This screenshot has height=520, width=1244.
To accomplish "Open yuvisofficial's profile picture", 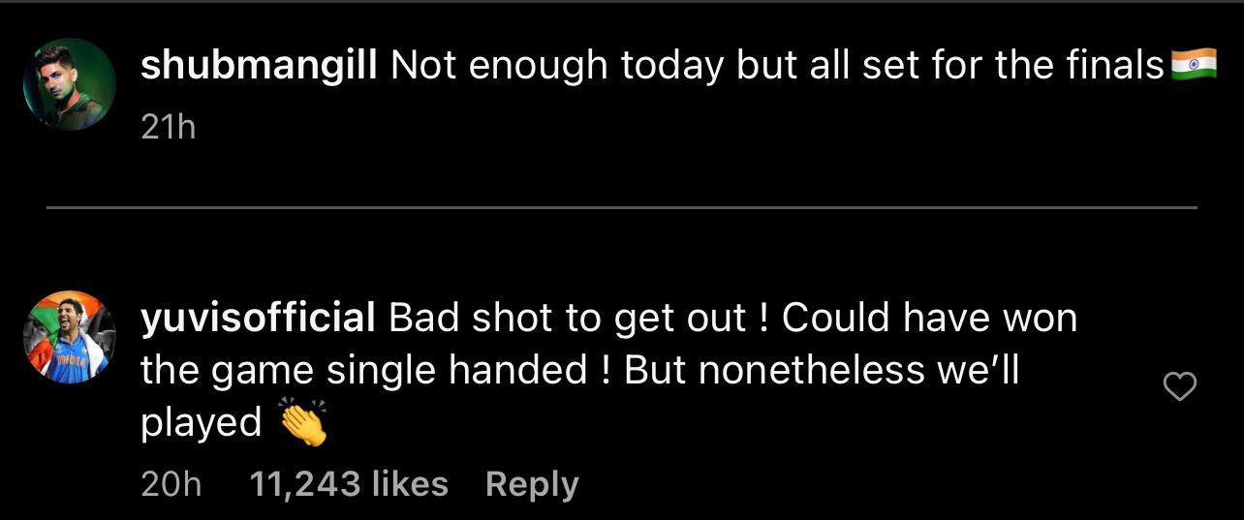I will tap(70, 337).
